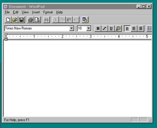Print the document with printer icon

coord(31,20)
